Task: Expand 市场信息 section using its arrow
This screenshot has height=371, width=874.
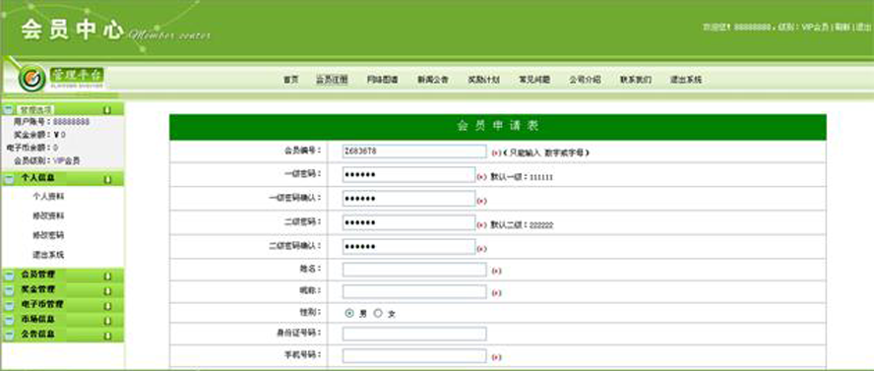Action: (x=107, y=321)
